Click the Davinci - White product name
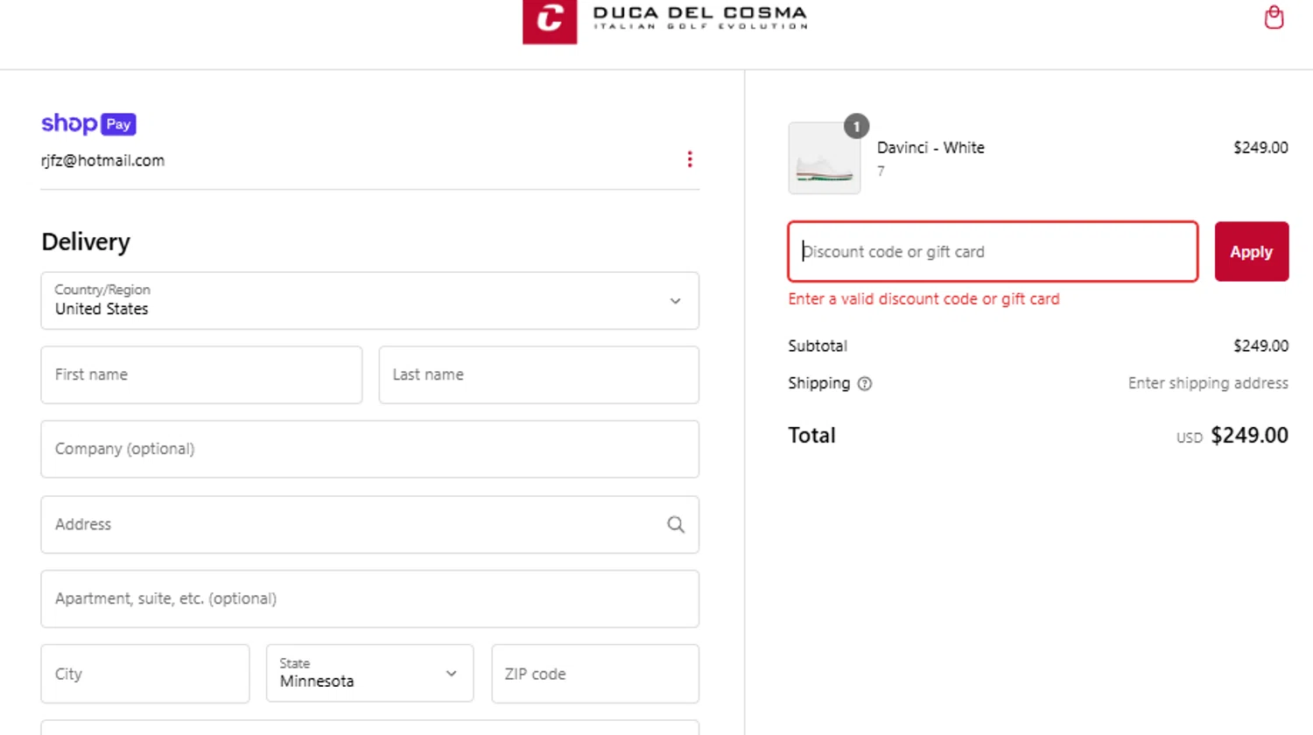 coord(930,148)
